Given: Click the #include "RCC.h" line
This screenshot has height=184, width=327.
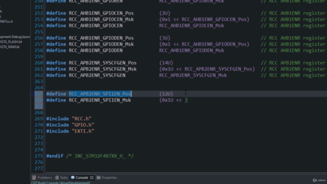Looking at the screenshot, I should 69,119.
